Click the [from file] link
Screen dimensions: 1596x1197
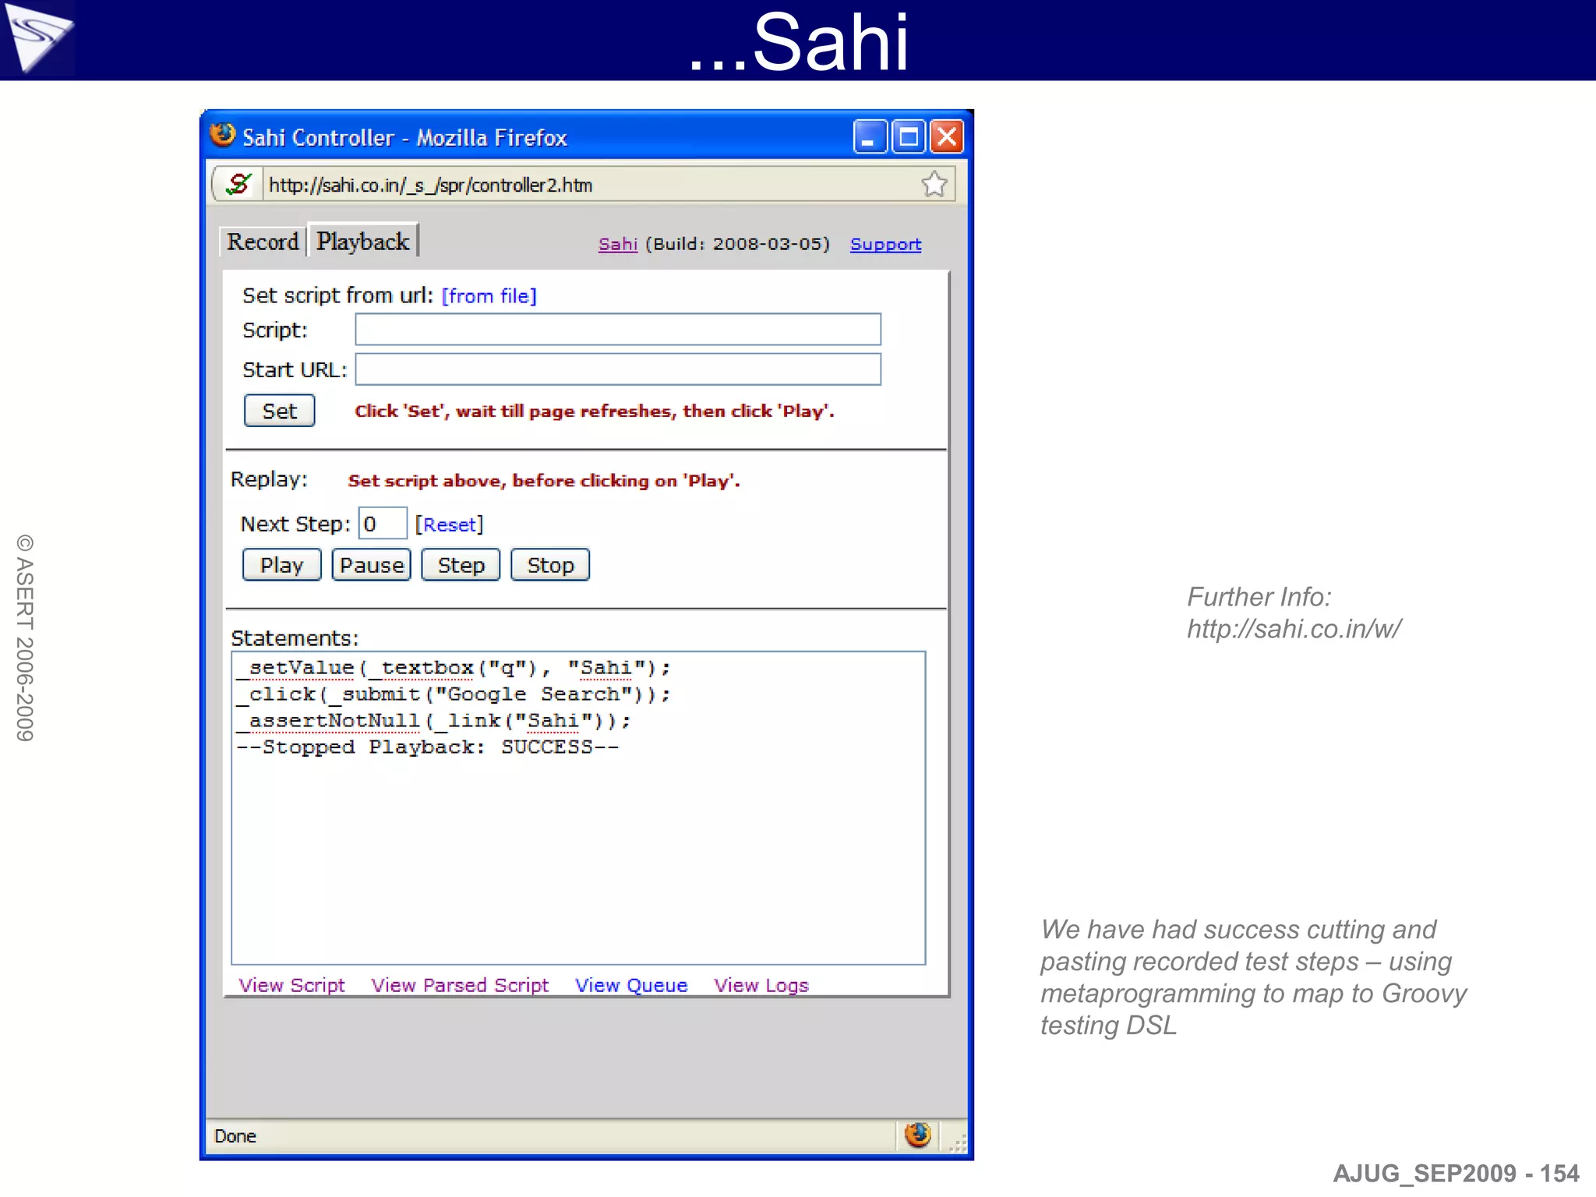[489, 296]
